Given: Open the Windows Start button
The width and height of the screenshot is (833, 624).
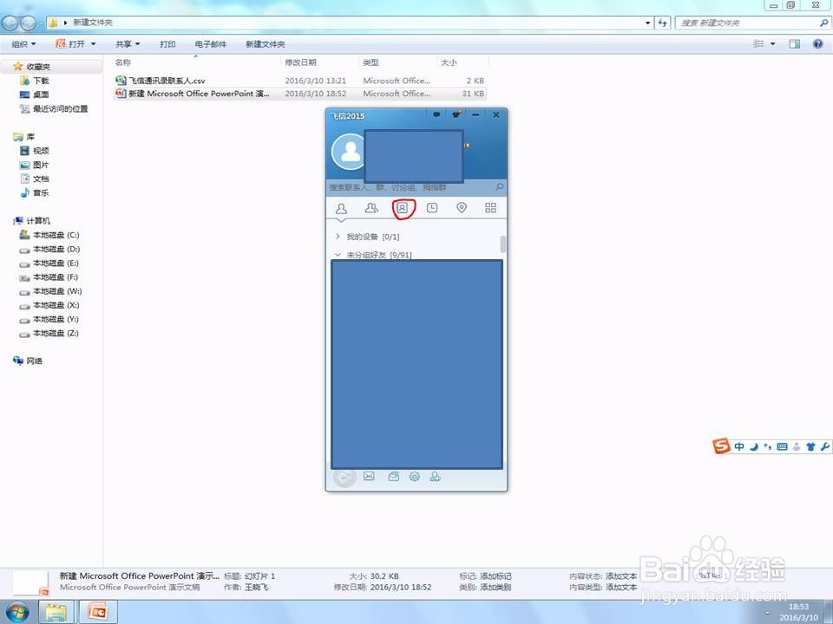Looking at the screenshot, I should [x=17, y=613].
